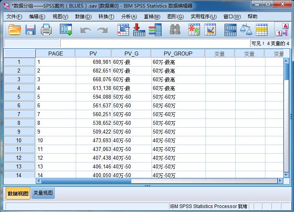The image size is (294, 212).
Task: Click the Insert cases icon
Action: tap(194, 30)
